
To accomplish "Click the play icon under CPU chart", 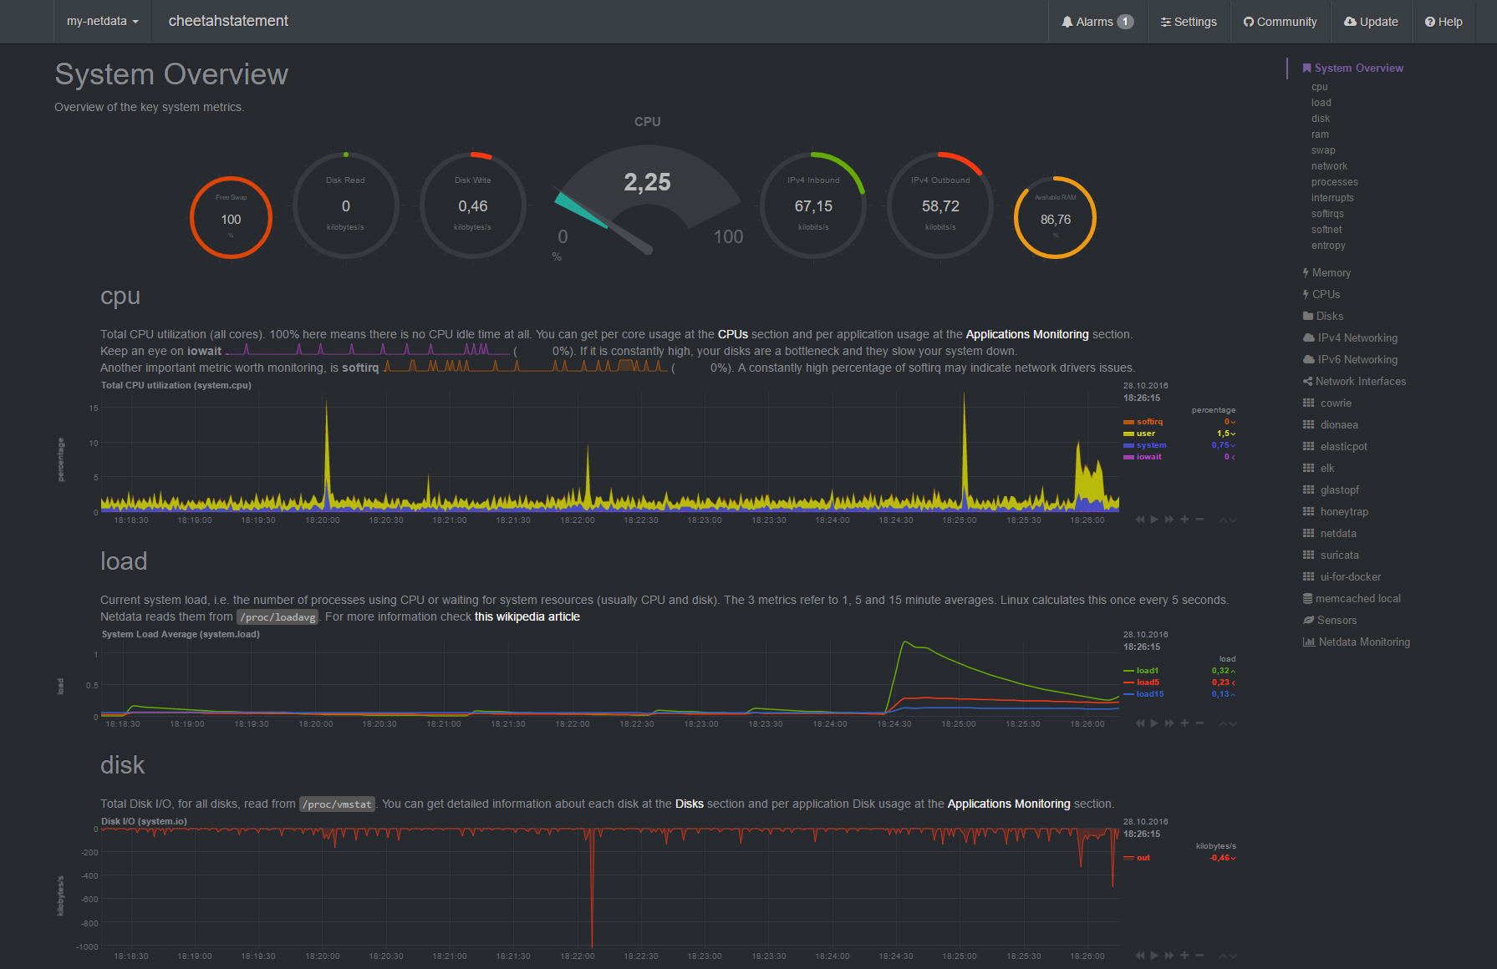I will pyautogui.click(x=1154, y=520).
